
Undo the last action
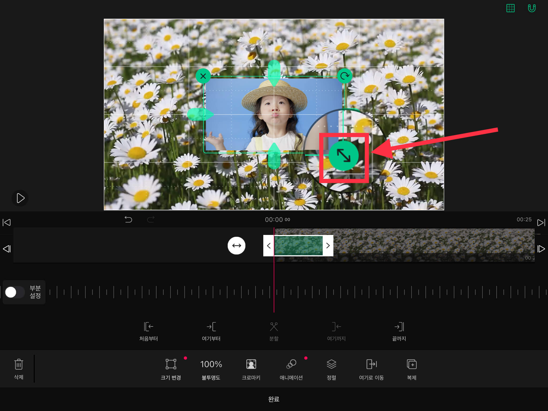[x=128, y=220]
